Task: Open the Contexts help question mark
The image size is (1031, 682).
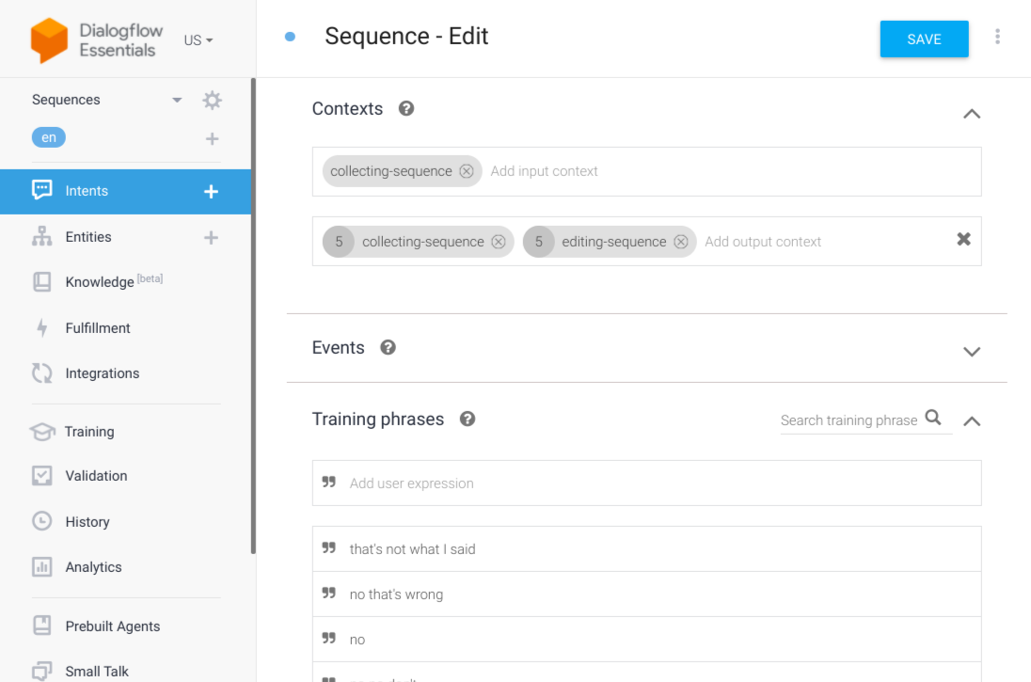Action: pyautogui.click(x=406, y=108)
